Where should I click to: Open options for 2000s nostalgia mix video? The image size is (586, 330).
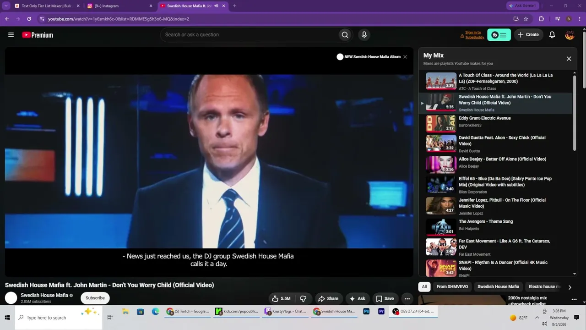pos(574,300)
